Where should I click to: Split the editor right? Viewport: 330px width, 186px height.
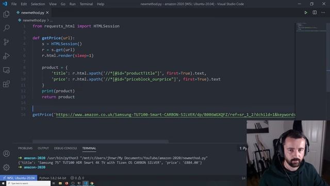click(315, 12)
